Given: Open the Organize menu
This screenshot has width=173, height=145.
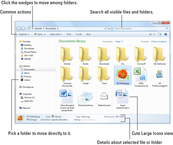Looking at the screenshot, I should tap(24, 34).
